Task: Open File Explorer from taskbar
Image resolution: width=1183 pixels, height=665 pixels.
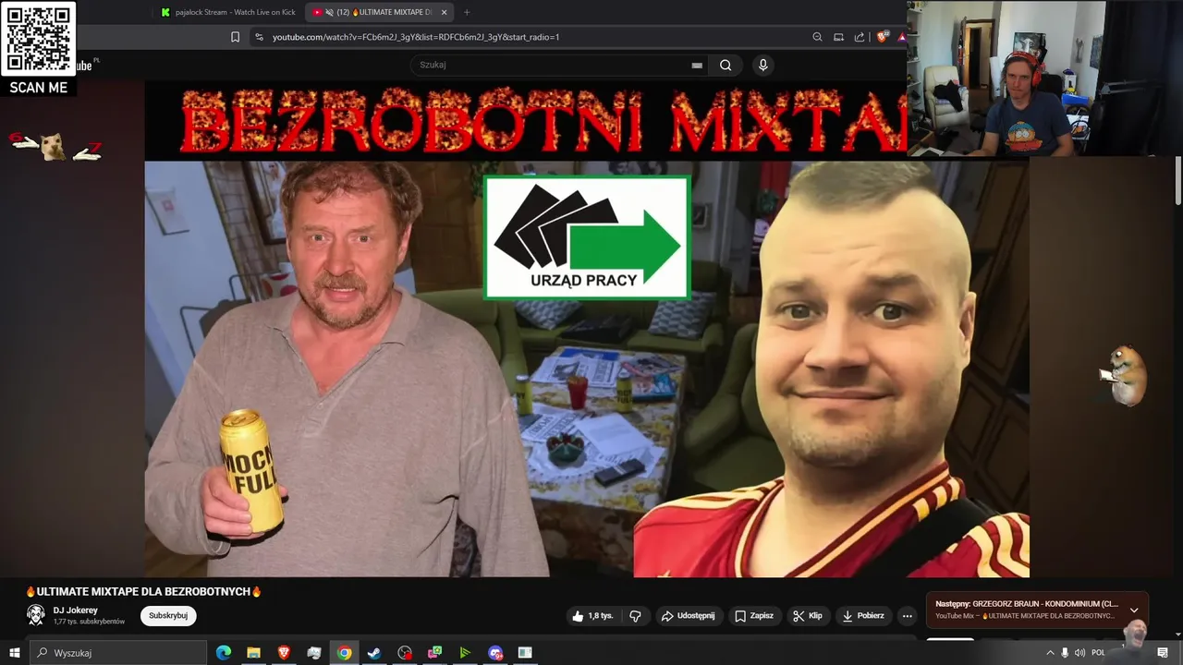Action: coord(253,653)
